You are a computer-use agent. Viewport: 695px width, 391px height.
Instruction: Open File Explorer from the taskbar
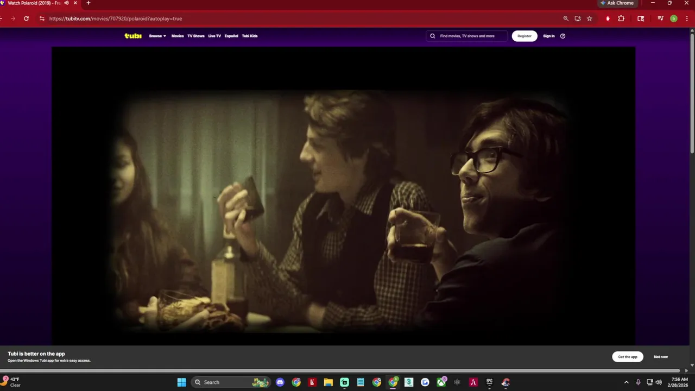tap(328, 382)
